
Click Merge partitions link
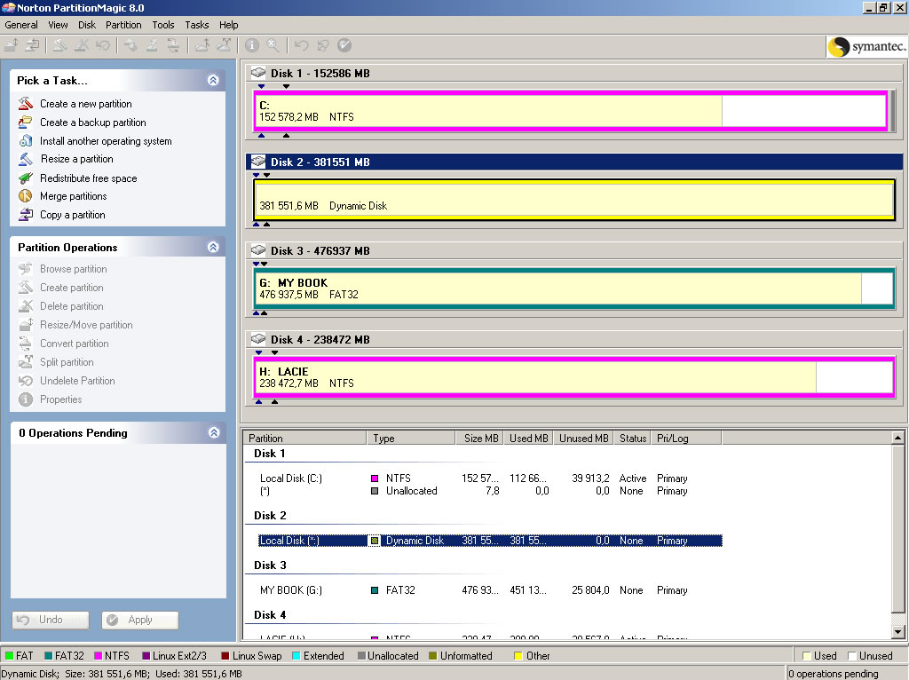click(73, 196)
